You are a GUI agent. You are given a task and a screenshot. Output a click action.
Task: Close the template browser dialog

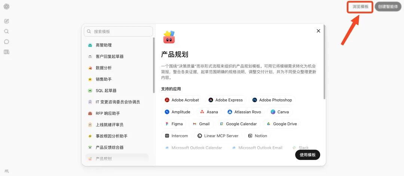coord(318,31)
